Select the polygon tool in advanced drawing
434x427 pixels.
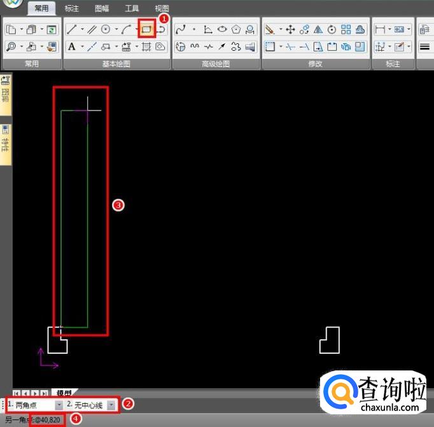[x=236, y=29]
